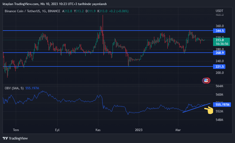Click the OBV (SMA, 5) indicator title
235x143 pixels.
point(14,88)
